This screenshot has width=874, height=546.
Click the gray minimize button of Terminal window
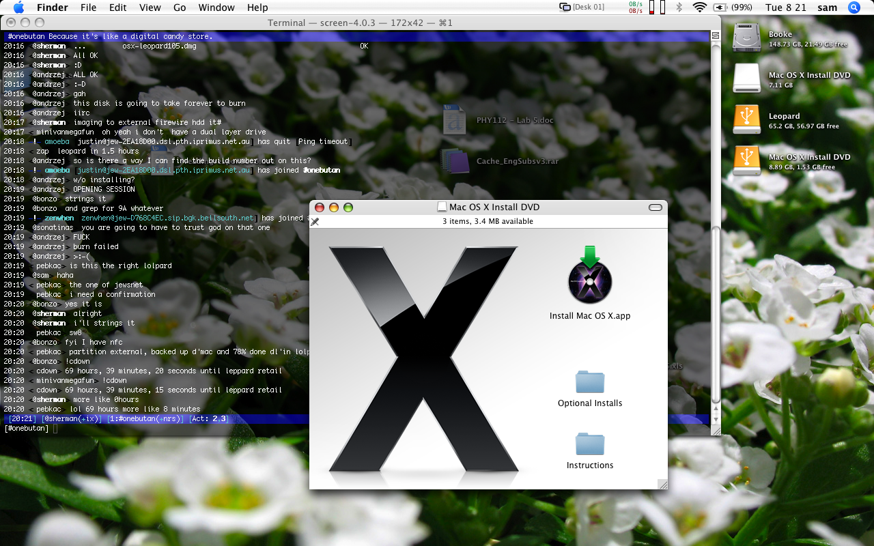pos(25,23)
